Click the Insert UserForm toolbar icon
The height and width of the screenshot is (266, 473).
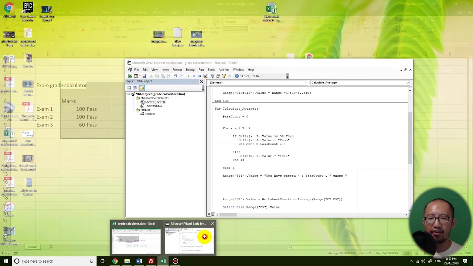pos(136,76)
